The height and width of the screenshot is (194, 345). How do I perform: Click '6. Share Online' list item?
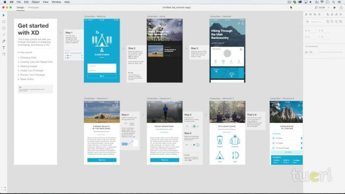[x=26, y=79]
